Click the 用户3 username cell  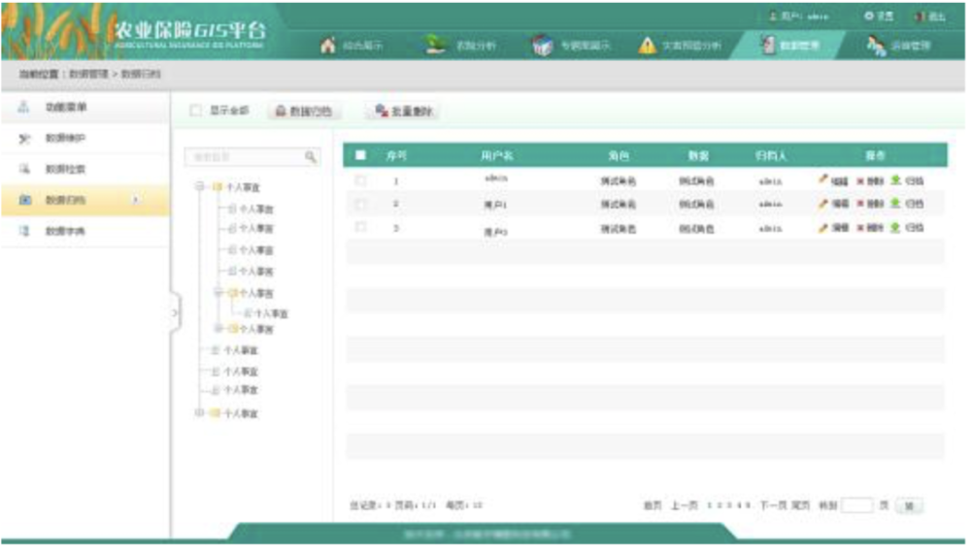click(495, 232)
